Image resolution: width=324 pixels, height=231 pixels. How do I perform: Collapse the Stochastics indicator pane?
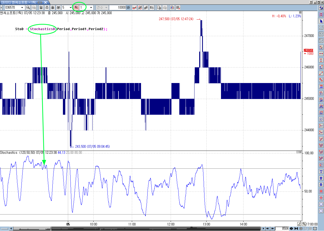coord(298,152)
